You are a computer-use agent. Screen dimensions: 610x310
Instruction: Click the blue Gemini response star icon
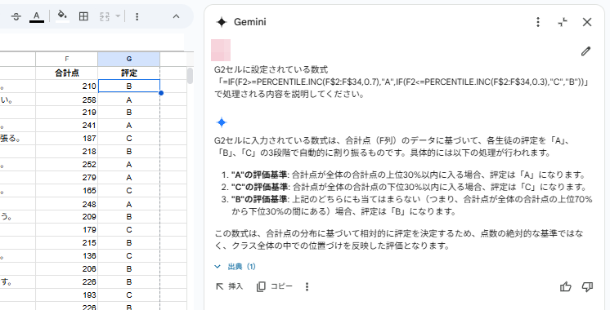[222, 122]
